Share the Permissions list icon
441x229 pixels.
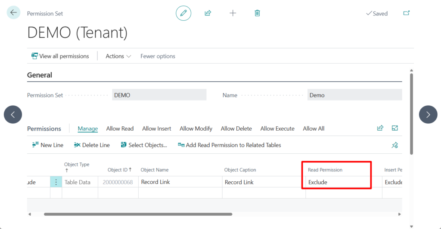click(x=380, y=128)
